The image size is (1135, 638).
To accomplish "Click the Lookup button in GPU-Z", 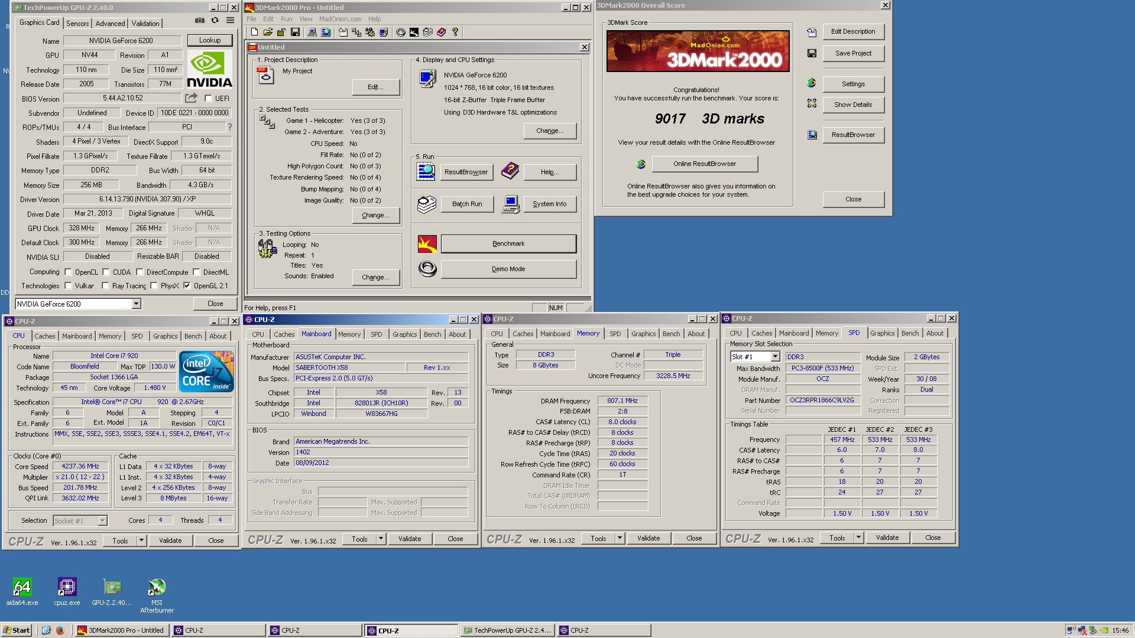I will tap(210, 40).
